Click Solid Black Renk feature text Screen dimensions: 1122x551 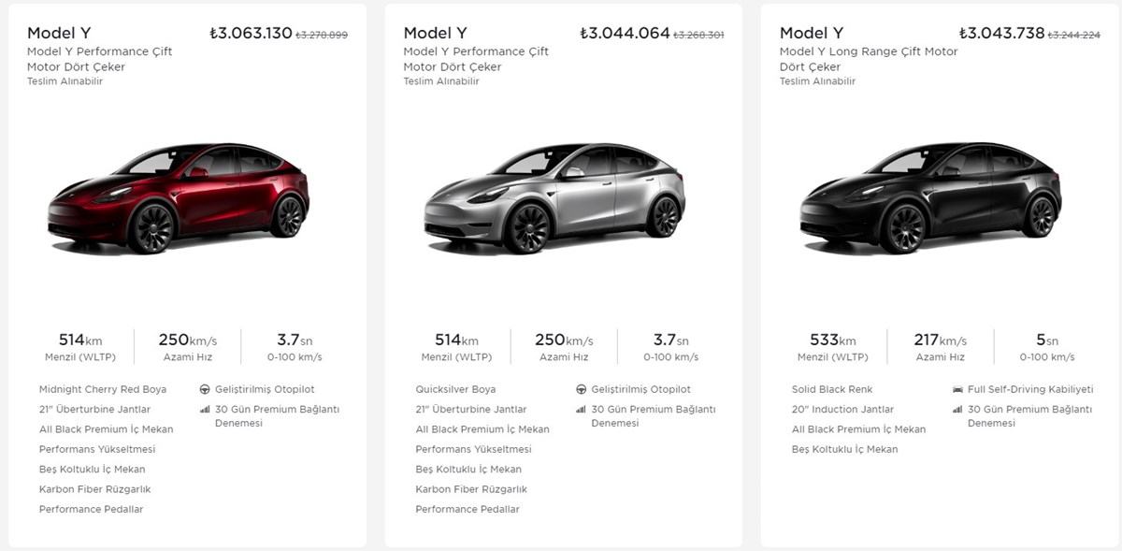click(831, 389)
